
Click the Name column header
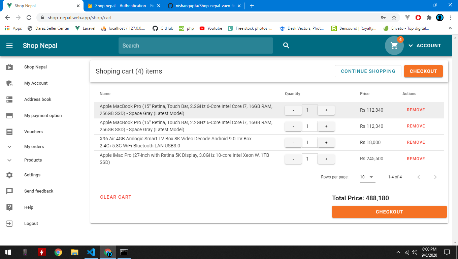click(105, 94)
